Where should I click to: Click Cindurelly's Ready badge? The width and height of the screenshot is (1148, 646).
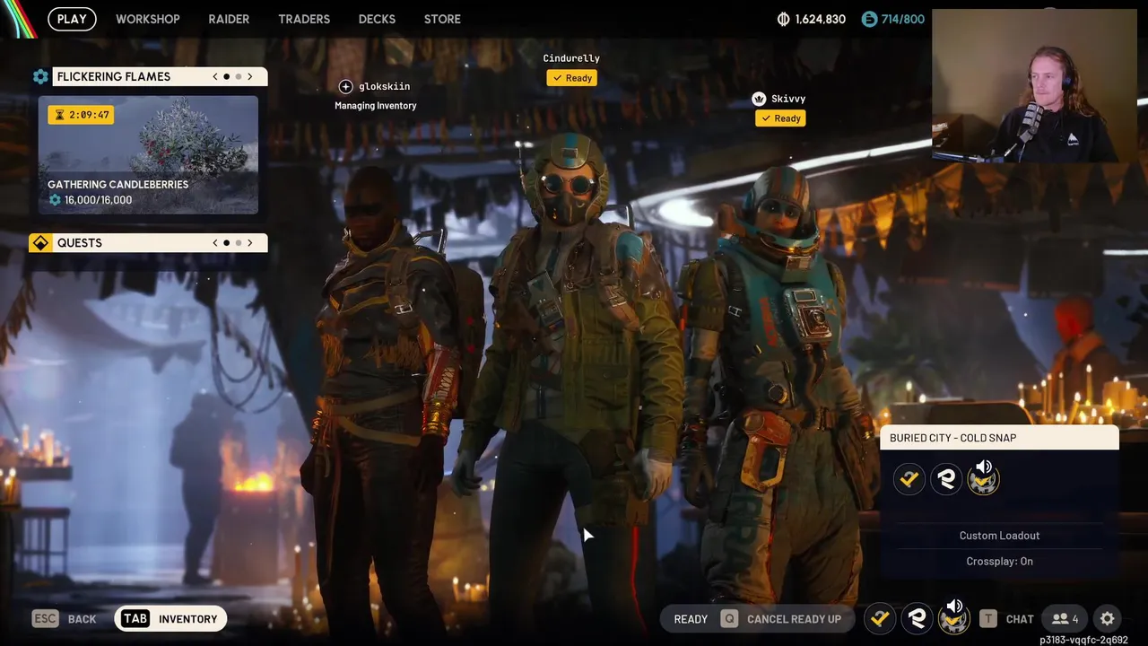[572, 78]
